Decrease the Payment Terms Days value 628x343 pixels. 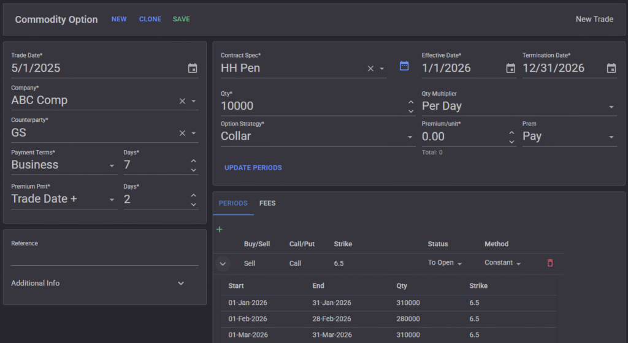tap(193, 170)
